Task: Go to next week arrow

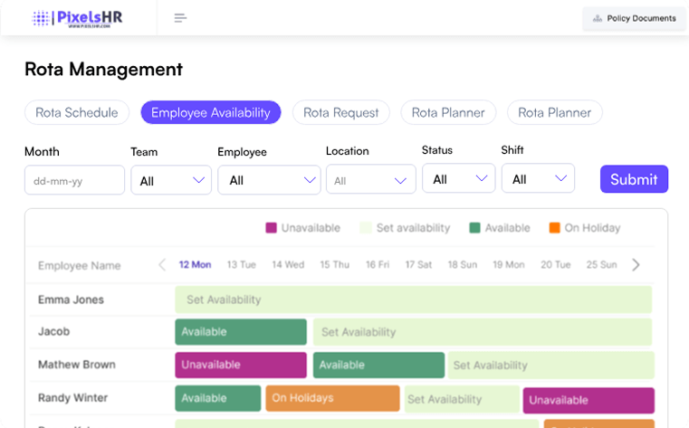Action: [x=636, y=265]
